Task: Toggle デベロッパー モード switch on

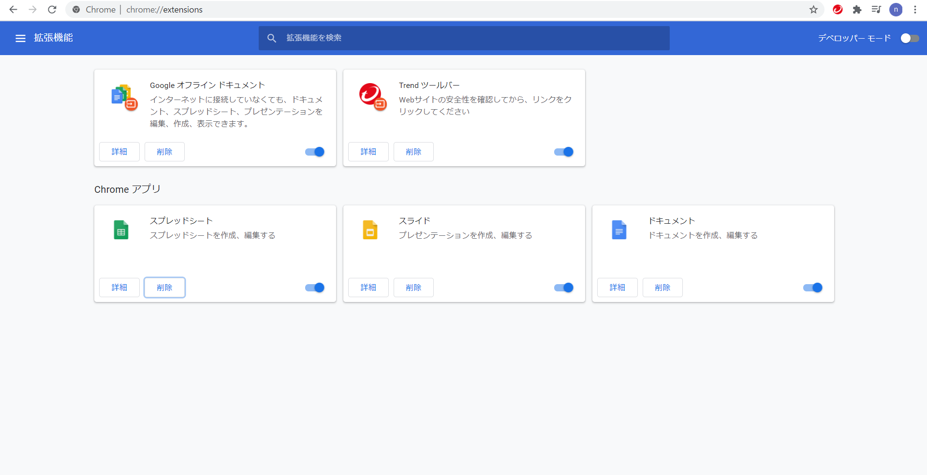Action: click(910, 38)
